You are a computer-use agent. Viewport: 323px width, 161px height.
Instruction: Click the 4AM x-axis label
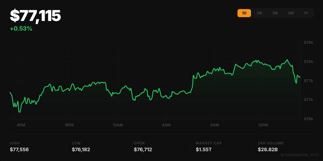[166, 125]
